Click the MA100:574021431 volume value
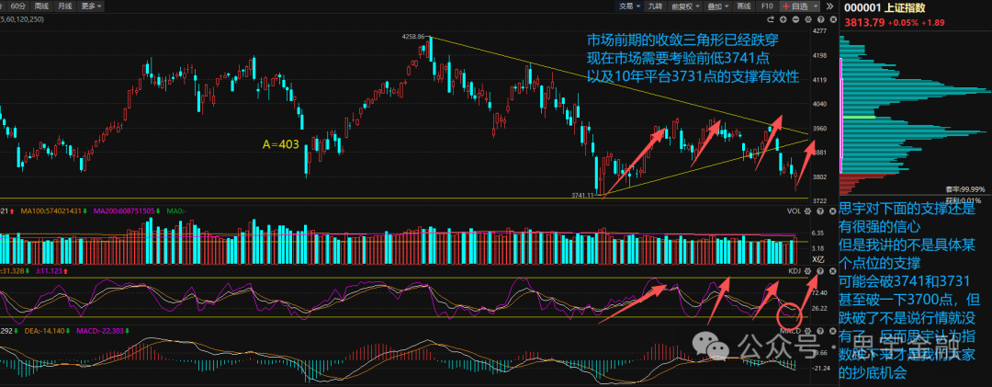 point(53,211)
